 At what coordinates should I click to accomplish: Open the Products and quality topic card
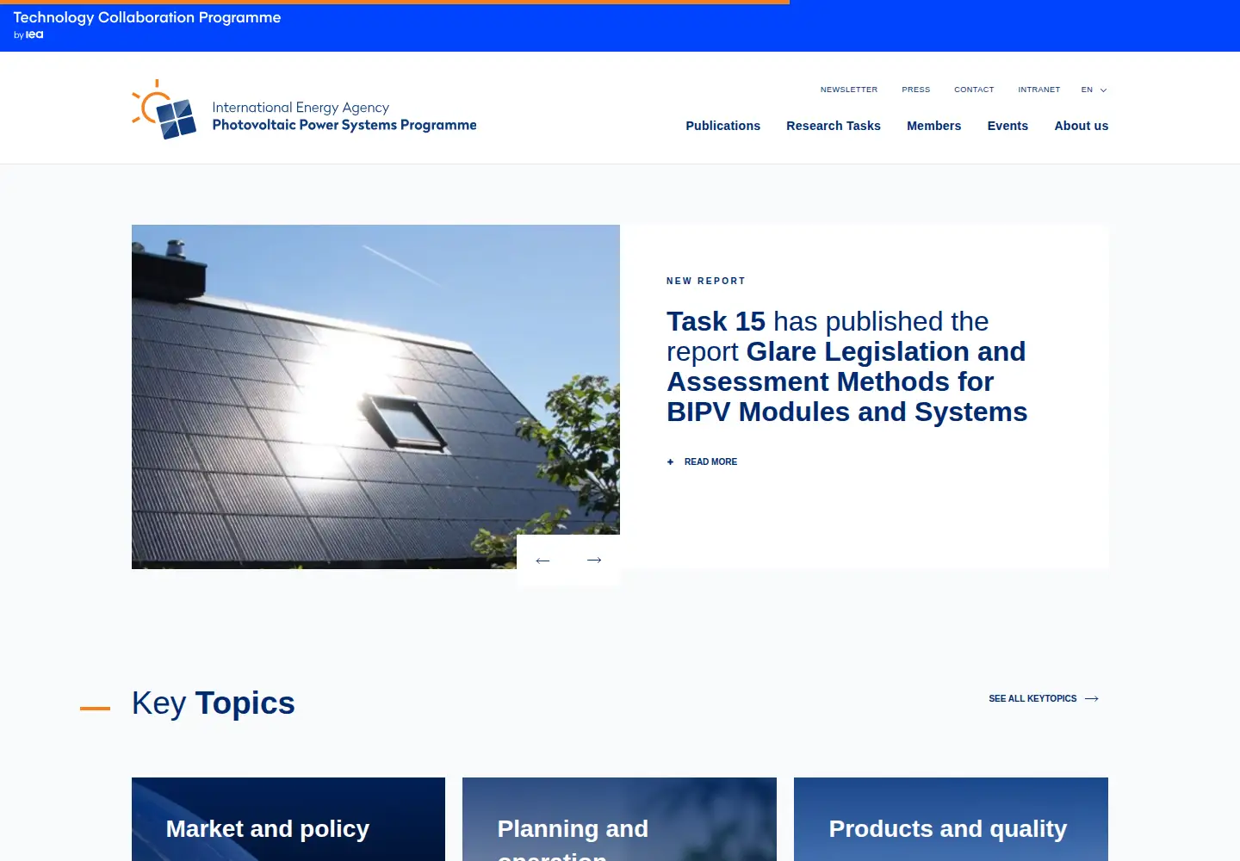951,820
